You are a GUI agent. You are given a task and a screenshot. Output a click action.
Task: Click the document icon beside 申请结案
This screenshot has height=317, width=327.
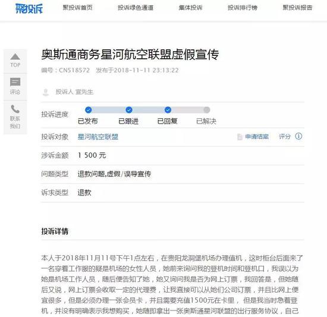tap(240, 137)
